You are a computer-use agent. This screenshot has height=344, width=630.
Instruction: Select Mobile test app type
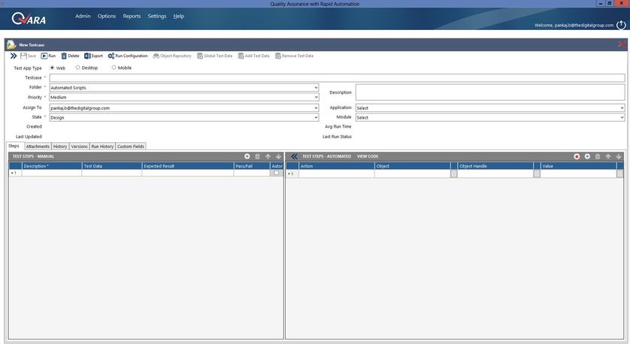click(114, 68)
